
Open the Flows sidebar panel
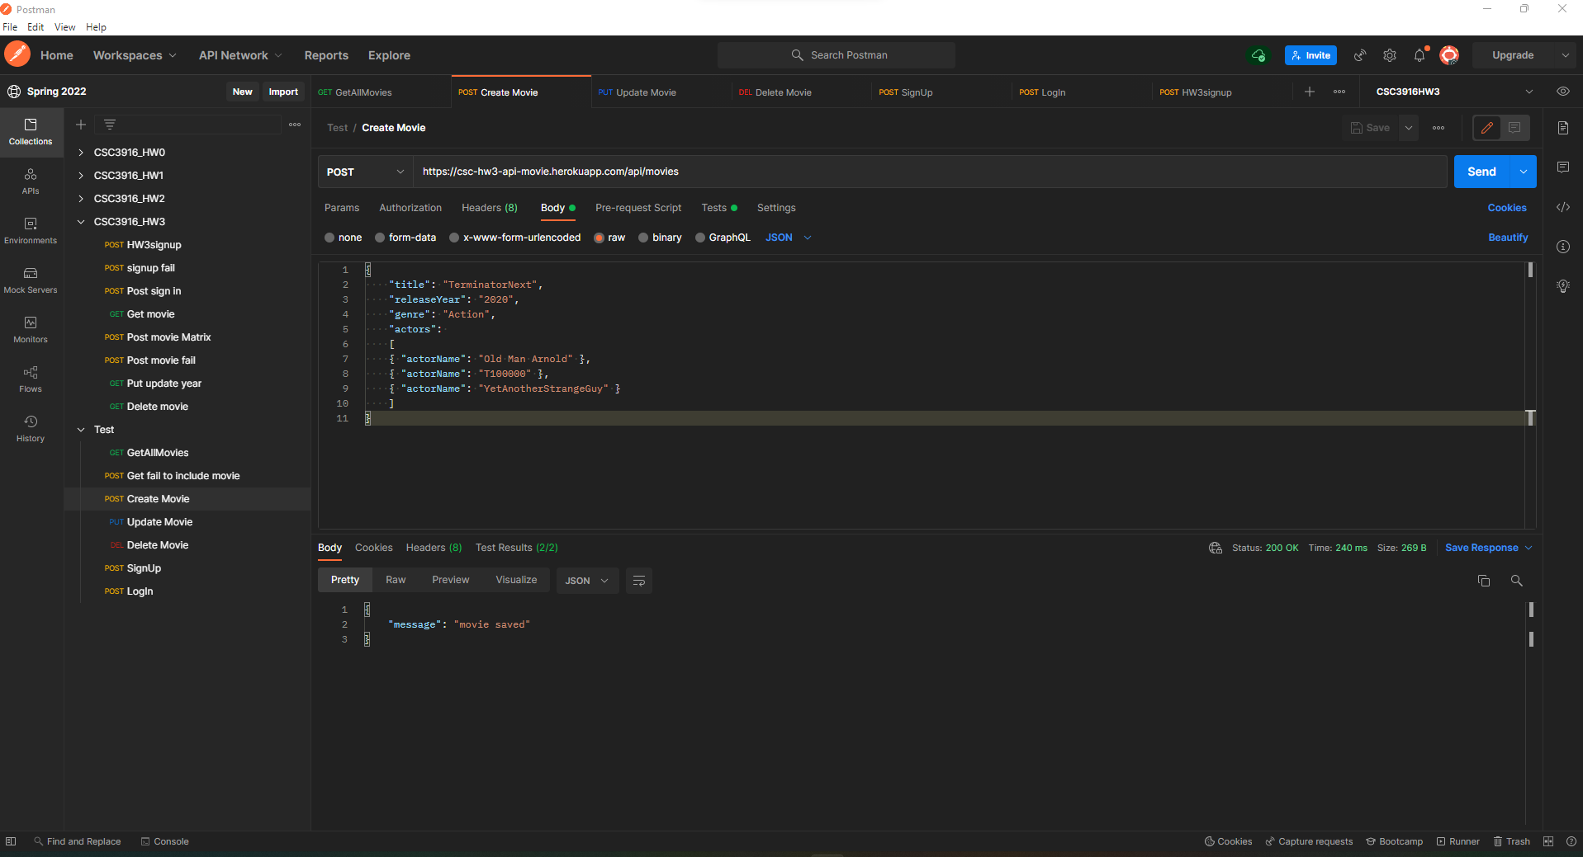(31, 379)
